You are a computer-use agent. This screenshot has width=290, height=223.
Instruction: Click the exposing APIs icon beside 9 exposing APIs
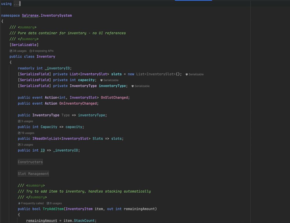[x=31, y=51]
